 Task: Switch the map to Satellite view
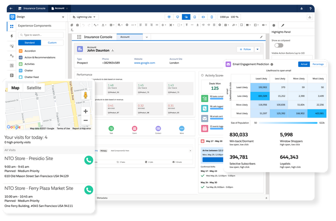pos(34,88)
